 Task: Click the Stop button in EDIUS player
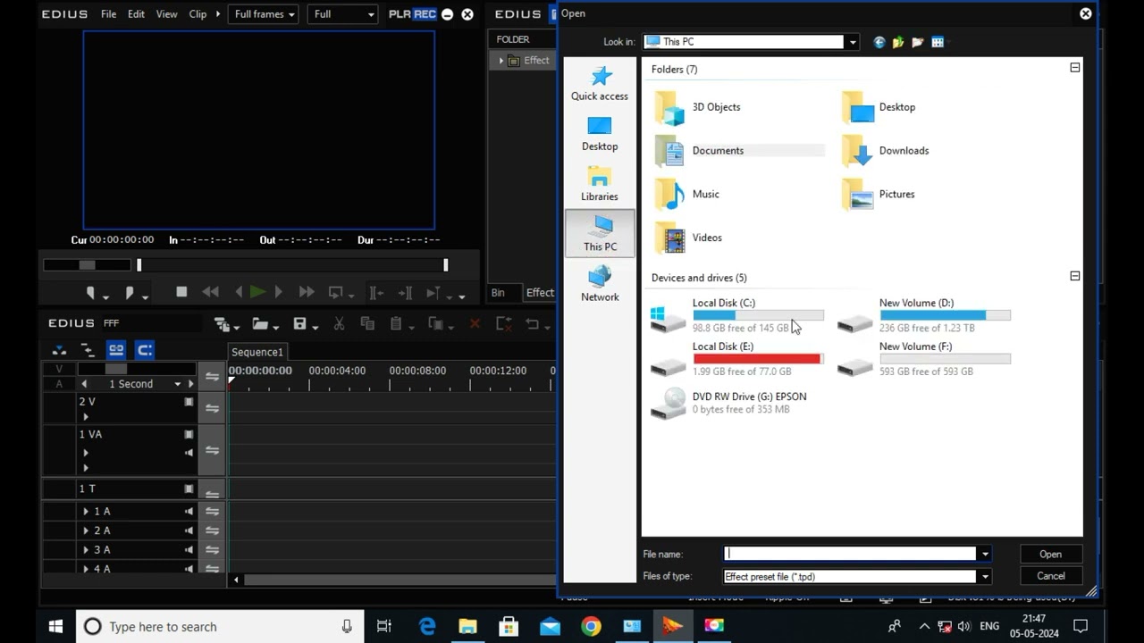tap(181, 292)
